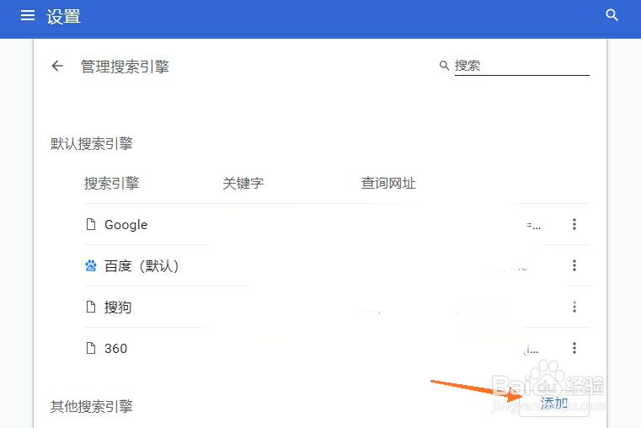Click the 百度 paw icon
This screenshot has width=641, height=428.
(91, 265)
